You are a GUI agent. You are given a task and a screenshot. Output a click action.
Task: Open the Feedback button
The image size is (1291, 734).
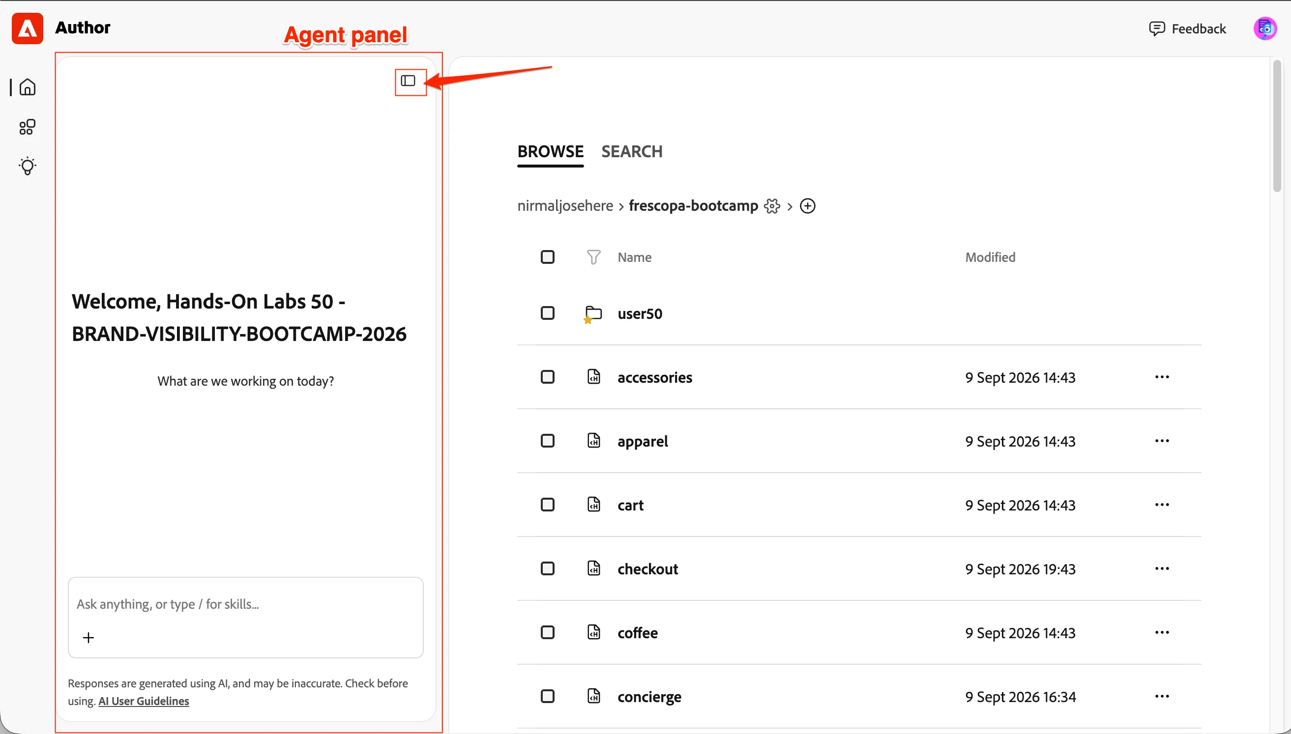pos(1187,28)
